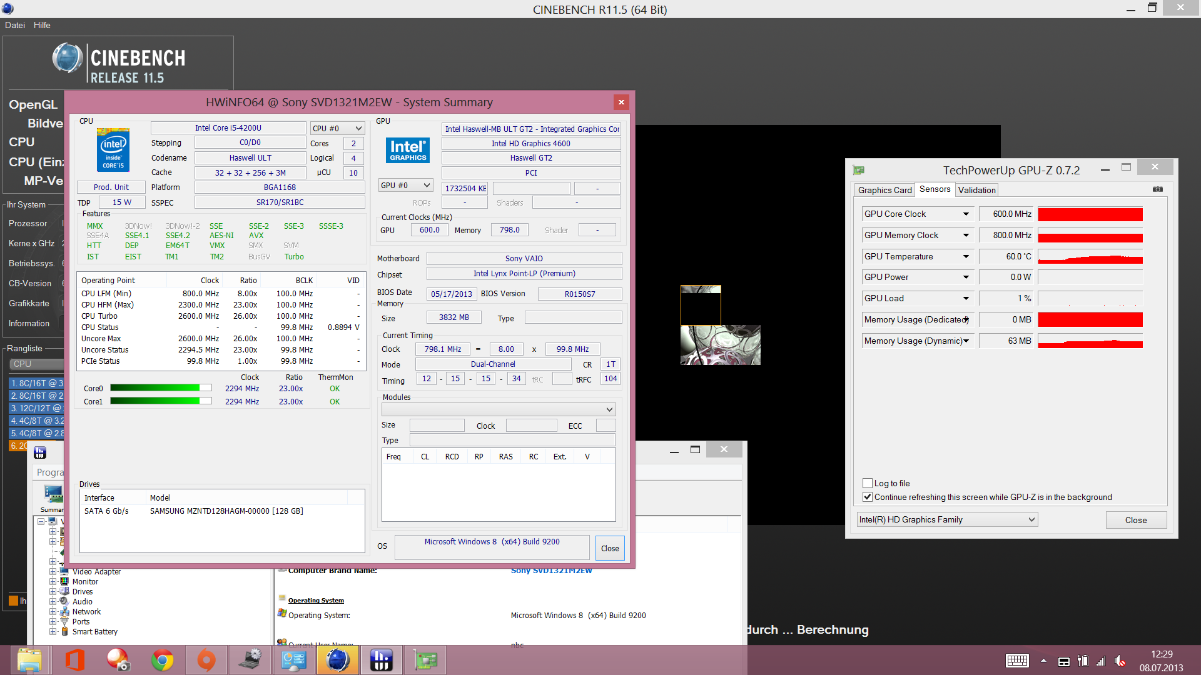Click the Intel Graphics logo
The image size is (1201, 675).
tap(408, 150)
